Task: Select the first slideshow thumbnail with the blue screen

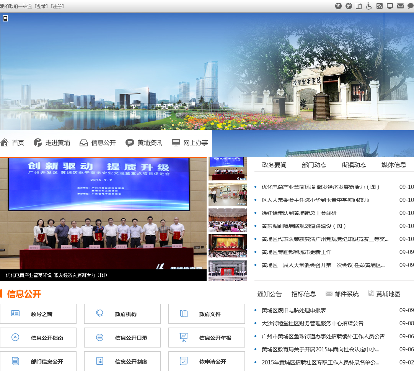Action: coord(228,169)
